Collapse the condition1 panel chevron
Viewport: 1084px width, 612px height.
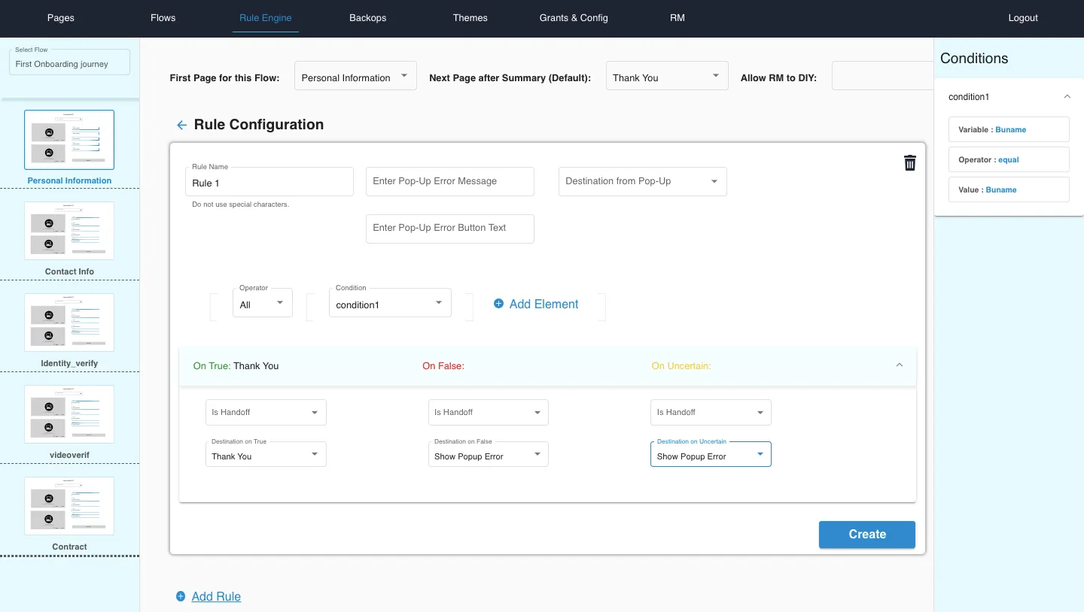coord(1067,97)
